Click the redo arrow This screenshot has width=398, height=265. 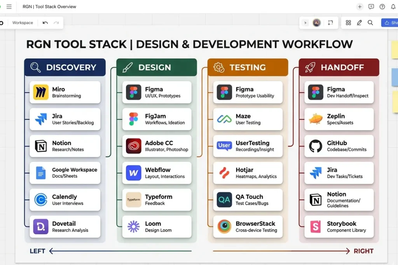point(57,23)
